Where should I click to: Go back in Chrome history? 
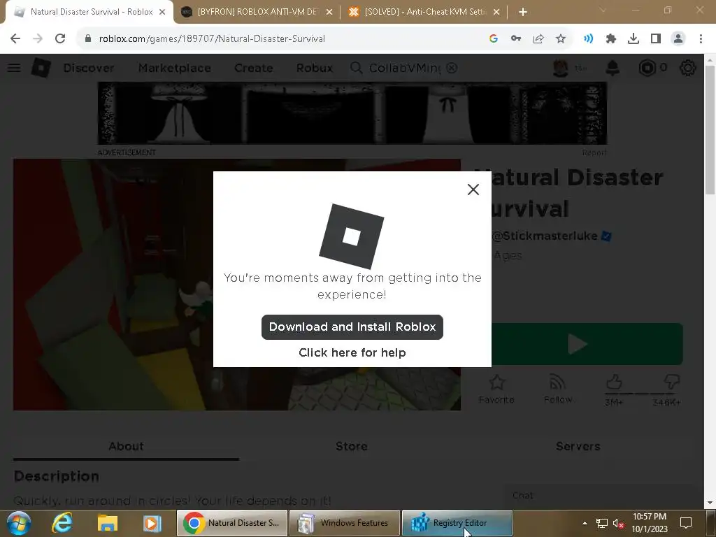click(x=15, y=39)
